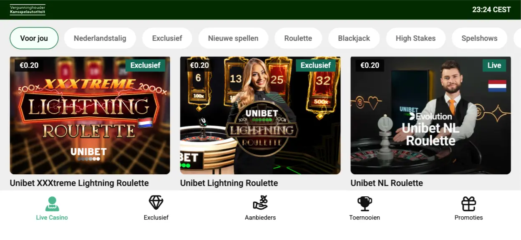Switch to the Nederlandstalig filter
This screenshot has width=521, height=240.
pos(100,38)
